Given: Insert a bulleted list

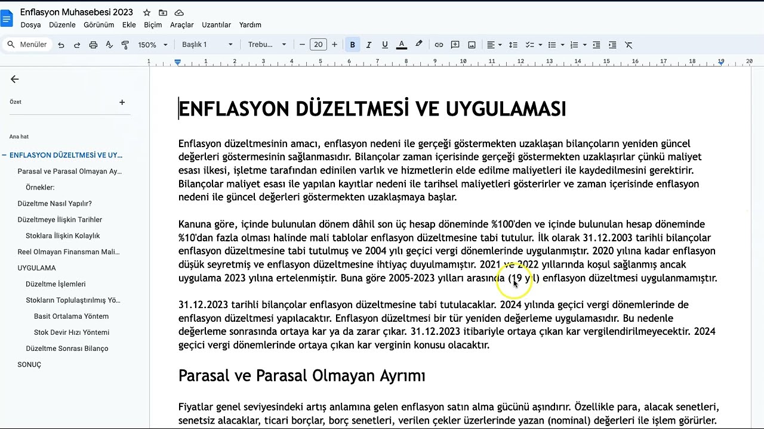Looking at the screenshot, I should [x=552, y=45].
